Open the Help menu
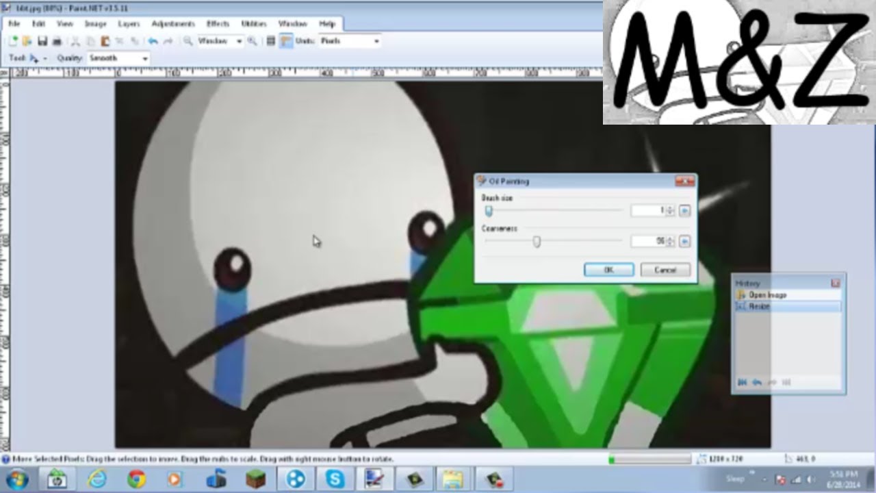The height and width of the screenshot is (493, 876). 327,24
